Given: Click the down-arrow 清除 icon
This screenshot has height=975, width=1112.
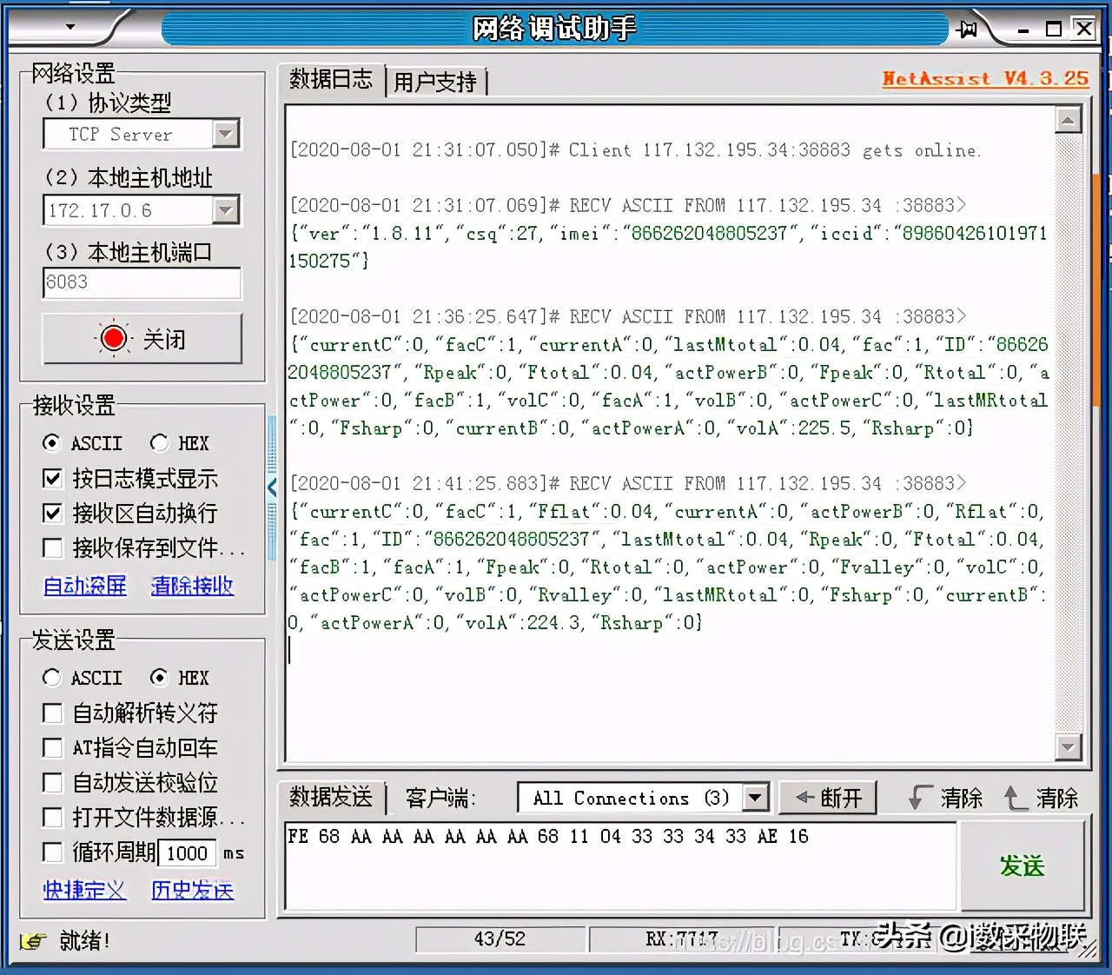Looking at the screenshot, I should coord(921,798).
